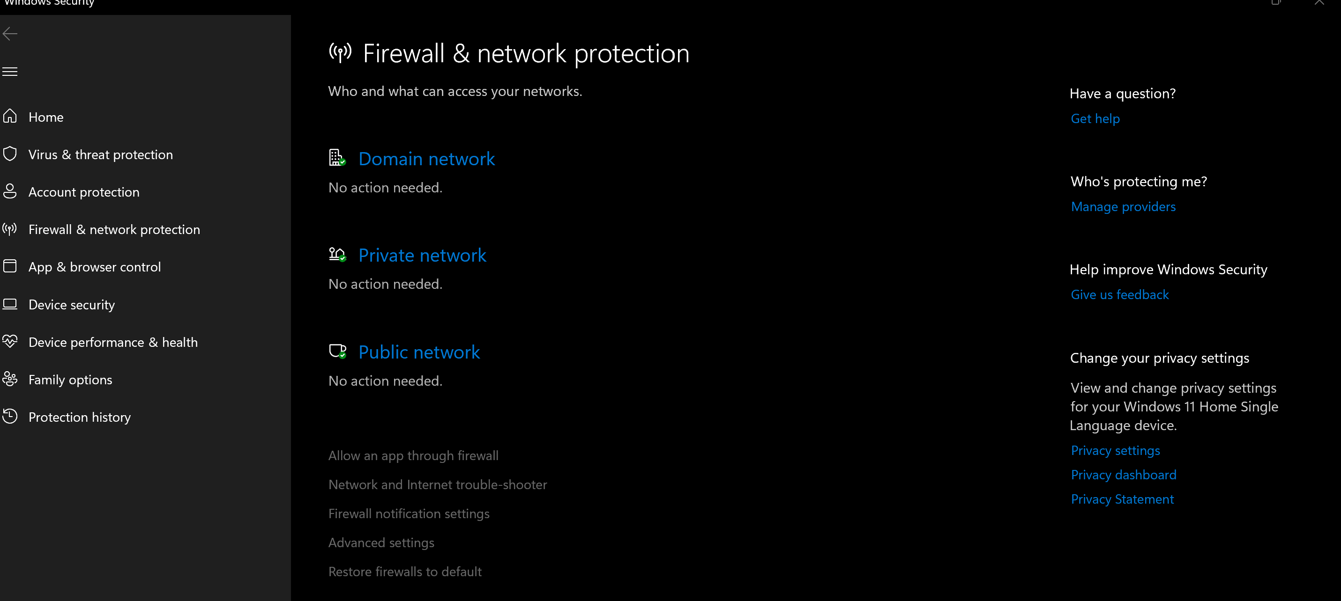Select the App & browser control icon

tap(10, 266)
